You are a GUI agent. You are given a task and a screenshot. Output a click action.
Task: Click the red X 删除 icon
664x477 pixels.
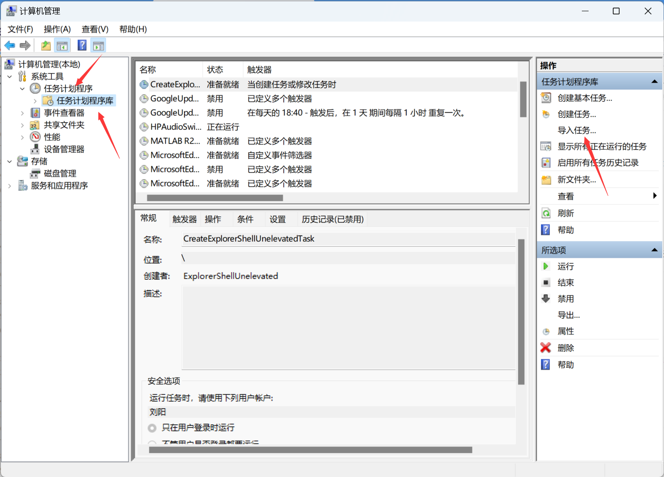pos(546,348)
